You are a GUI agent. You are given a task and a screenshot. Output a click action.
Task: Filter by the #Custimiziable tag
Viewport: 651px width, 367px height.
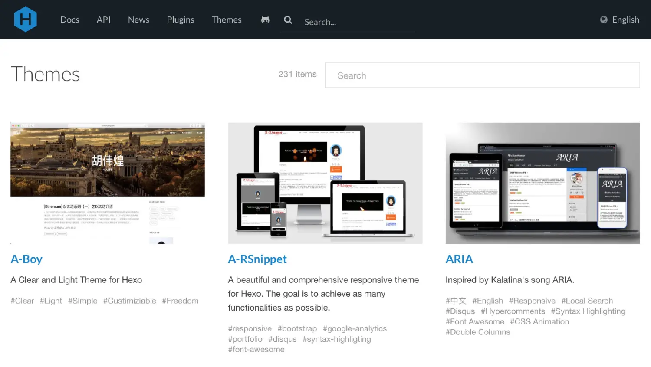tap(129, 301)
